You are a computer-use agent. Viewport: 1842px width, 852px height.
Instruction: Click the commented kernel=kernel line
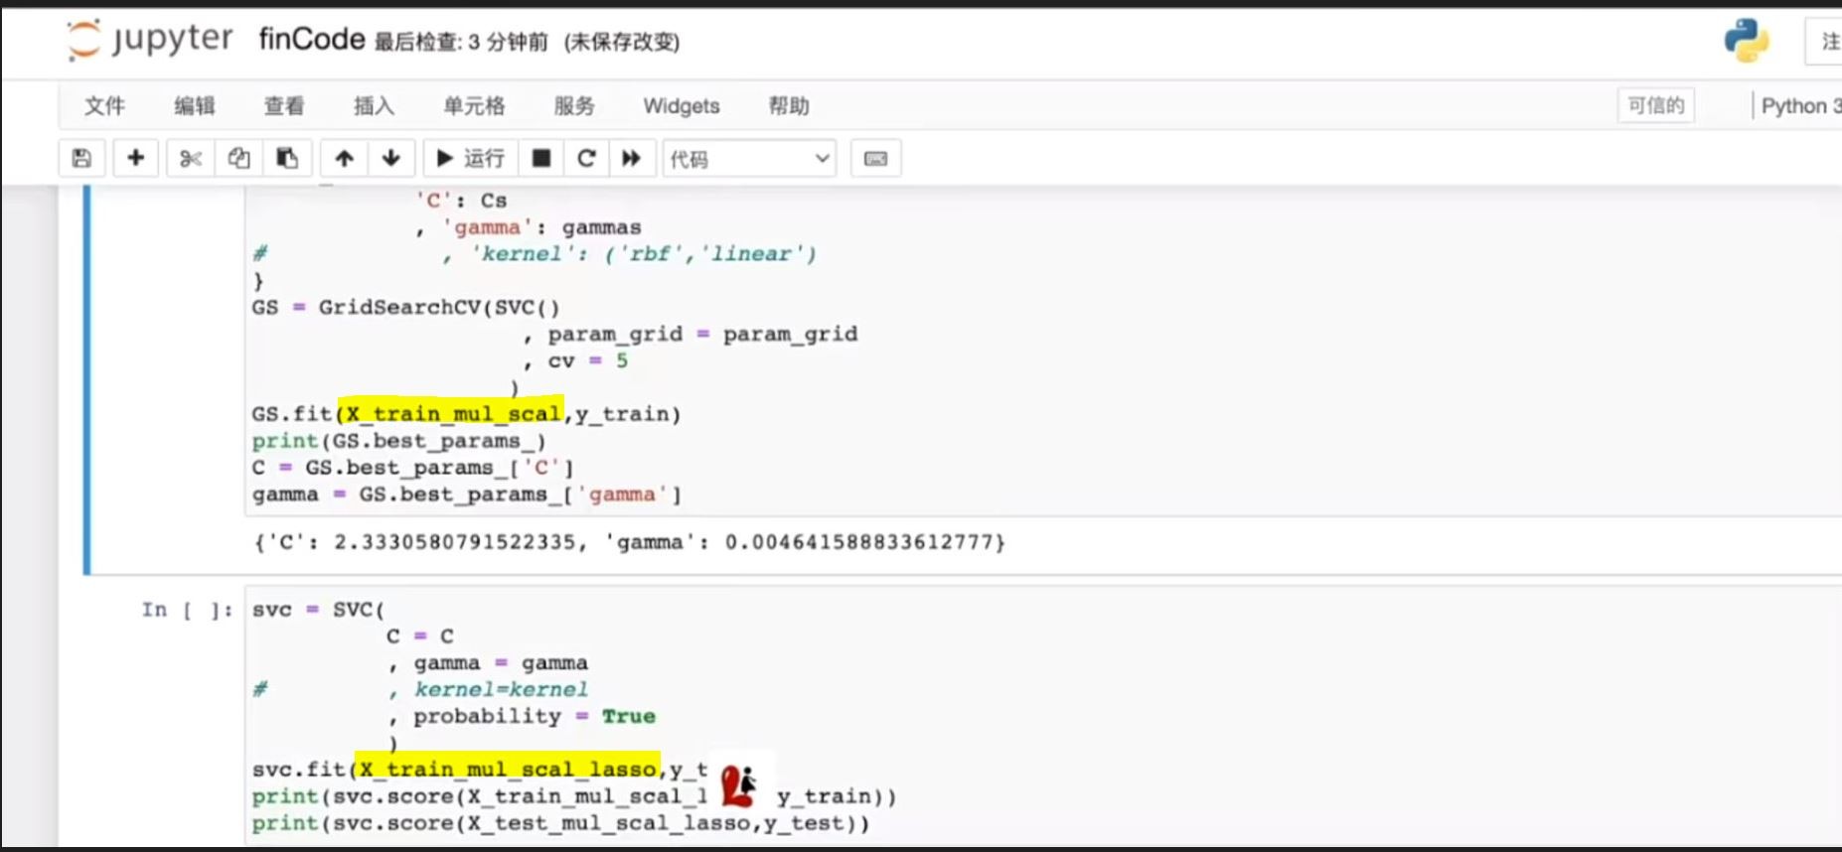(420, 689)
